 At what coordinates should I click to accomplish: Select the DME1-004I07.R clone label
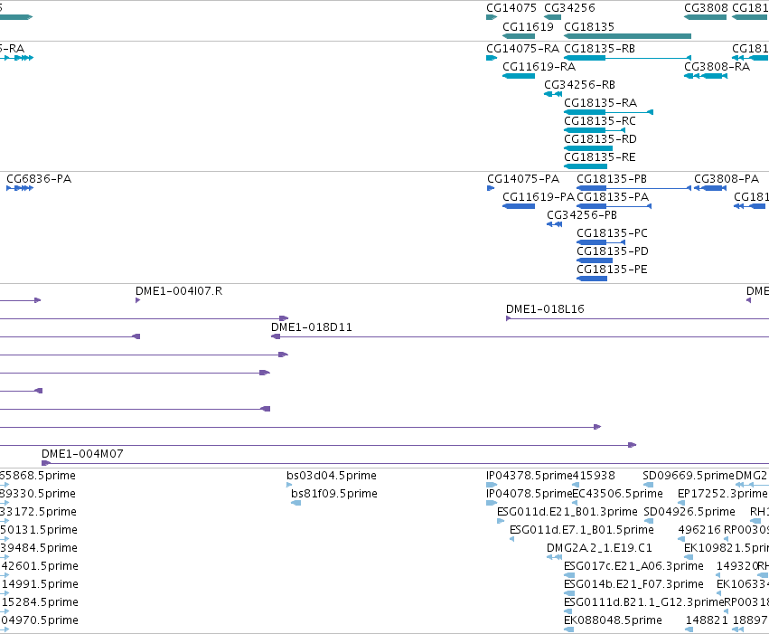coord(179,291)
